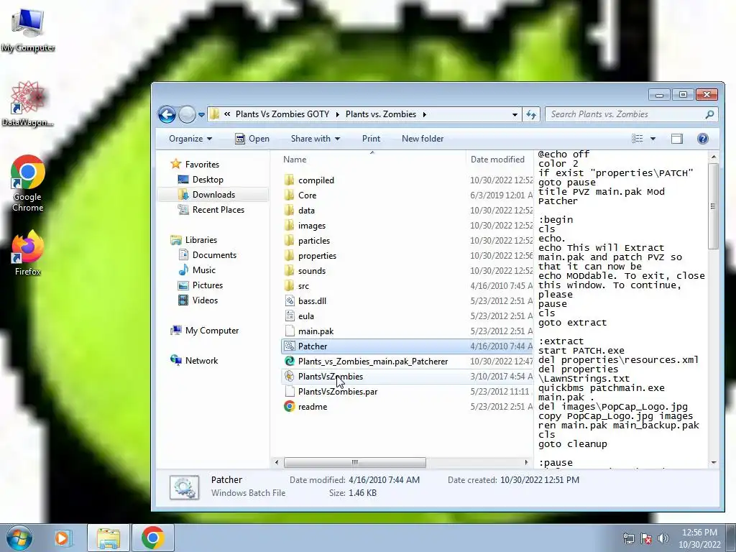Open view options dropdown arrow

point(653,139)
